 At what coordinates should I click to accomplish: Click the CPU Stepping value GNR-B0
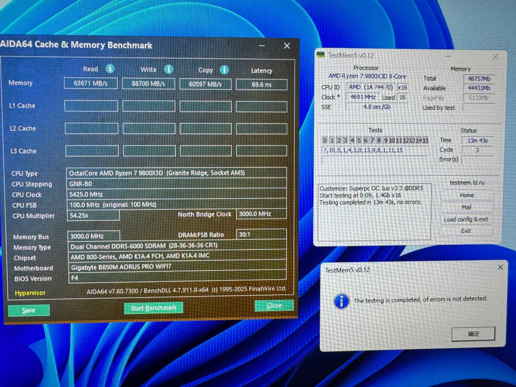pyautogui.click(x=177, y=184)
